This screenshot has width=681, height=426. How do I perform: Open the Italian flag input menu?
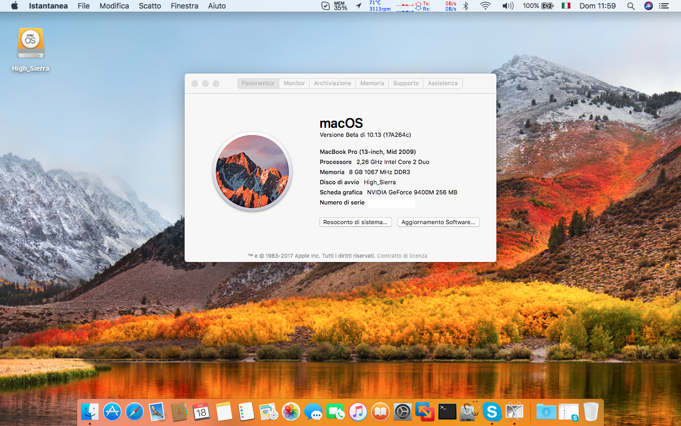click(566, 6)
